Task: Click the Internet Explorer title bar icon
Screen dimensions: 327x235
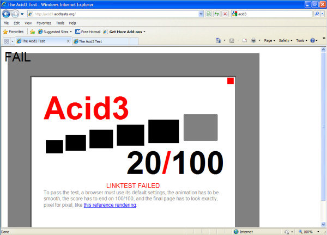Action: pyautogui.click(x=4, y=4)
